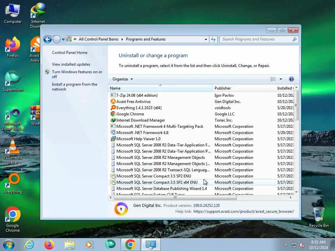This screenshot has height=251, width=335.
Task: Open the Supermium desktop shortcut
Action: point(13,81)
